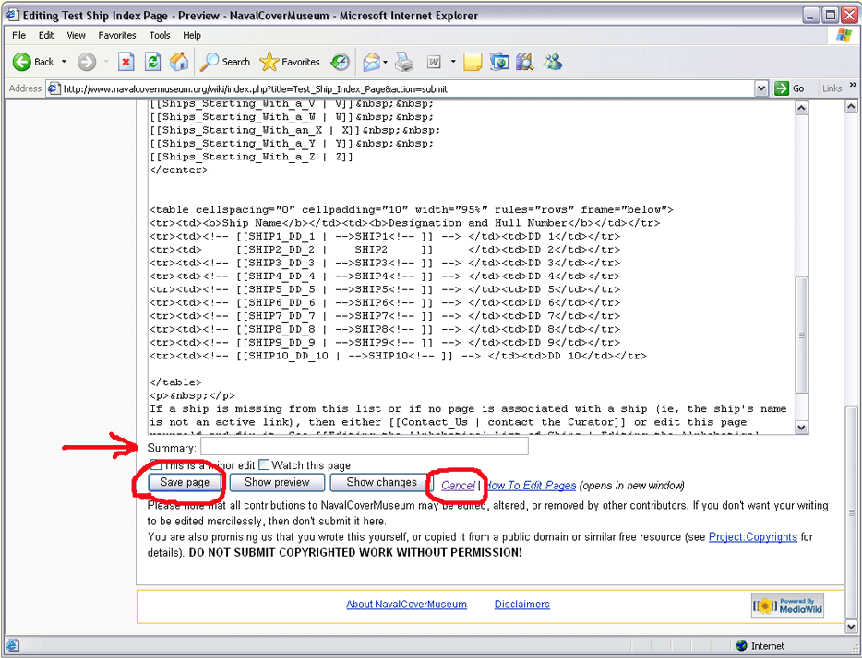Click the Print icon
The width and height of the screenshot is (862, 658).
tap(404, 62)
